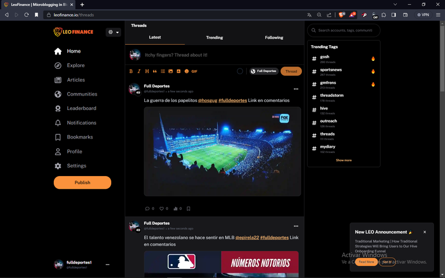The width and height of the screenshot is (445, 278).
Task: Switch to the Latest tab
Action: click(x=155, y=38)
